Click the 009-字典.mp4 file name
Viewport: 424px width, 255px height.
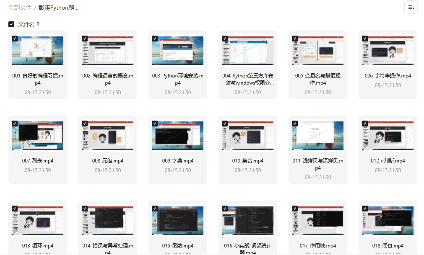(x=178, y=161)
